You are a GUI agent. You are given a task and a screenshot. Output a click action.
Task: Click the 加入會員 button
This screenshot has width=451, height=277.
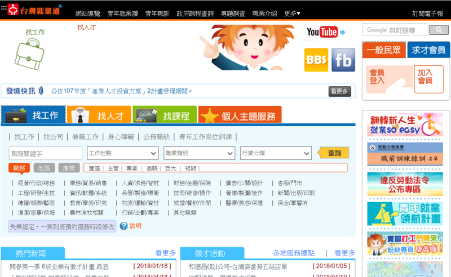point(429,79)
